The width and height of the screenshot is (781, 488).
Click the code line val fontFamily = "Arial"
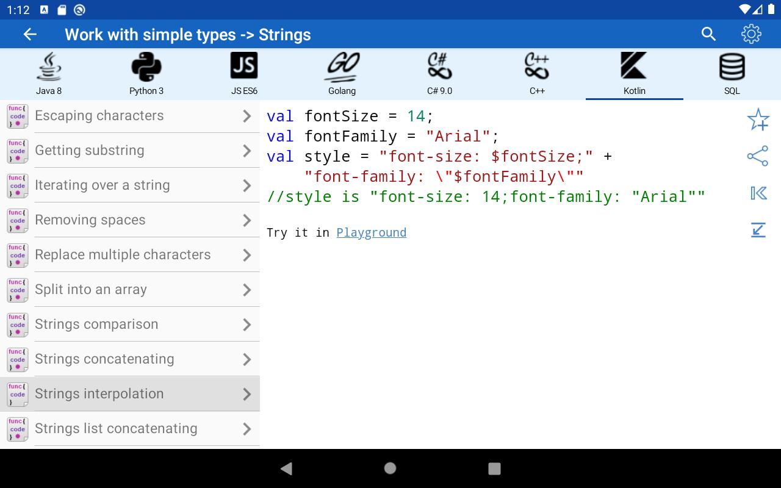pos(383,136)
